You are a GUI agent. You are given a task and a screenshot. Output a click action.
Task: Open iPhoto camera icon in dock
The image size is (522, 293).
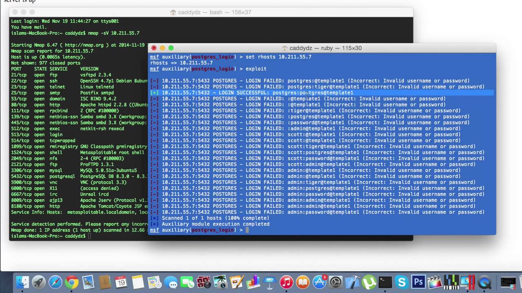point(220,282)
